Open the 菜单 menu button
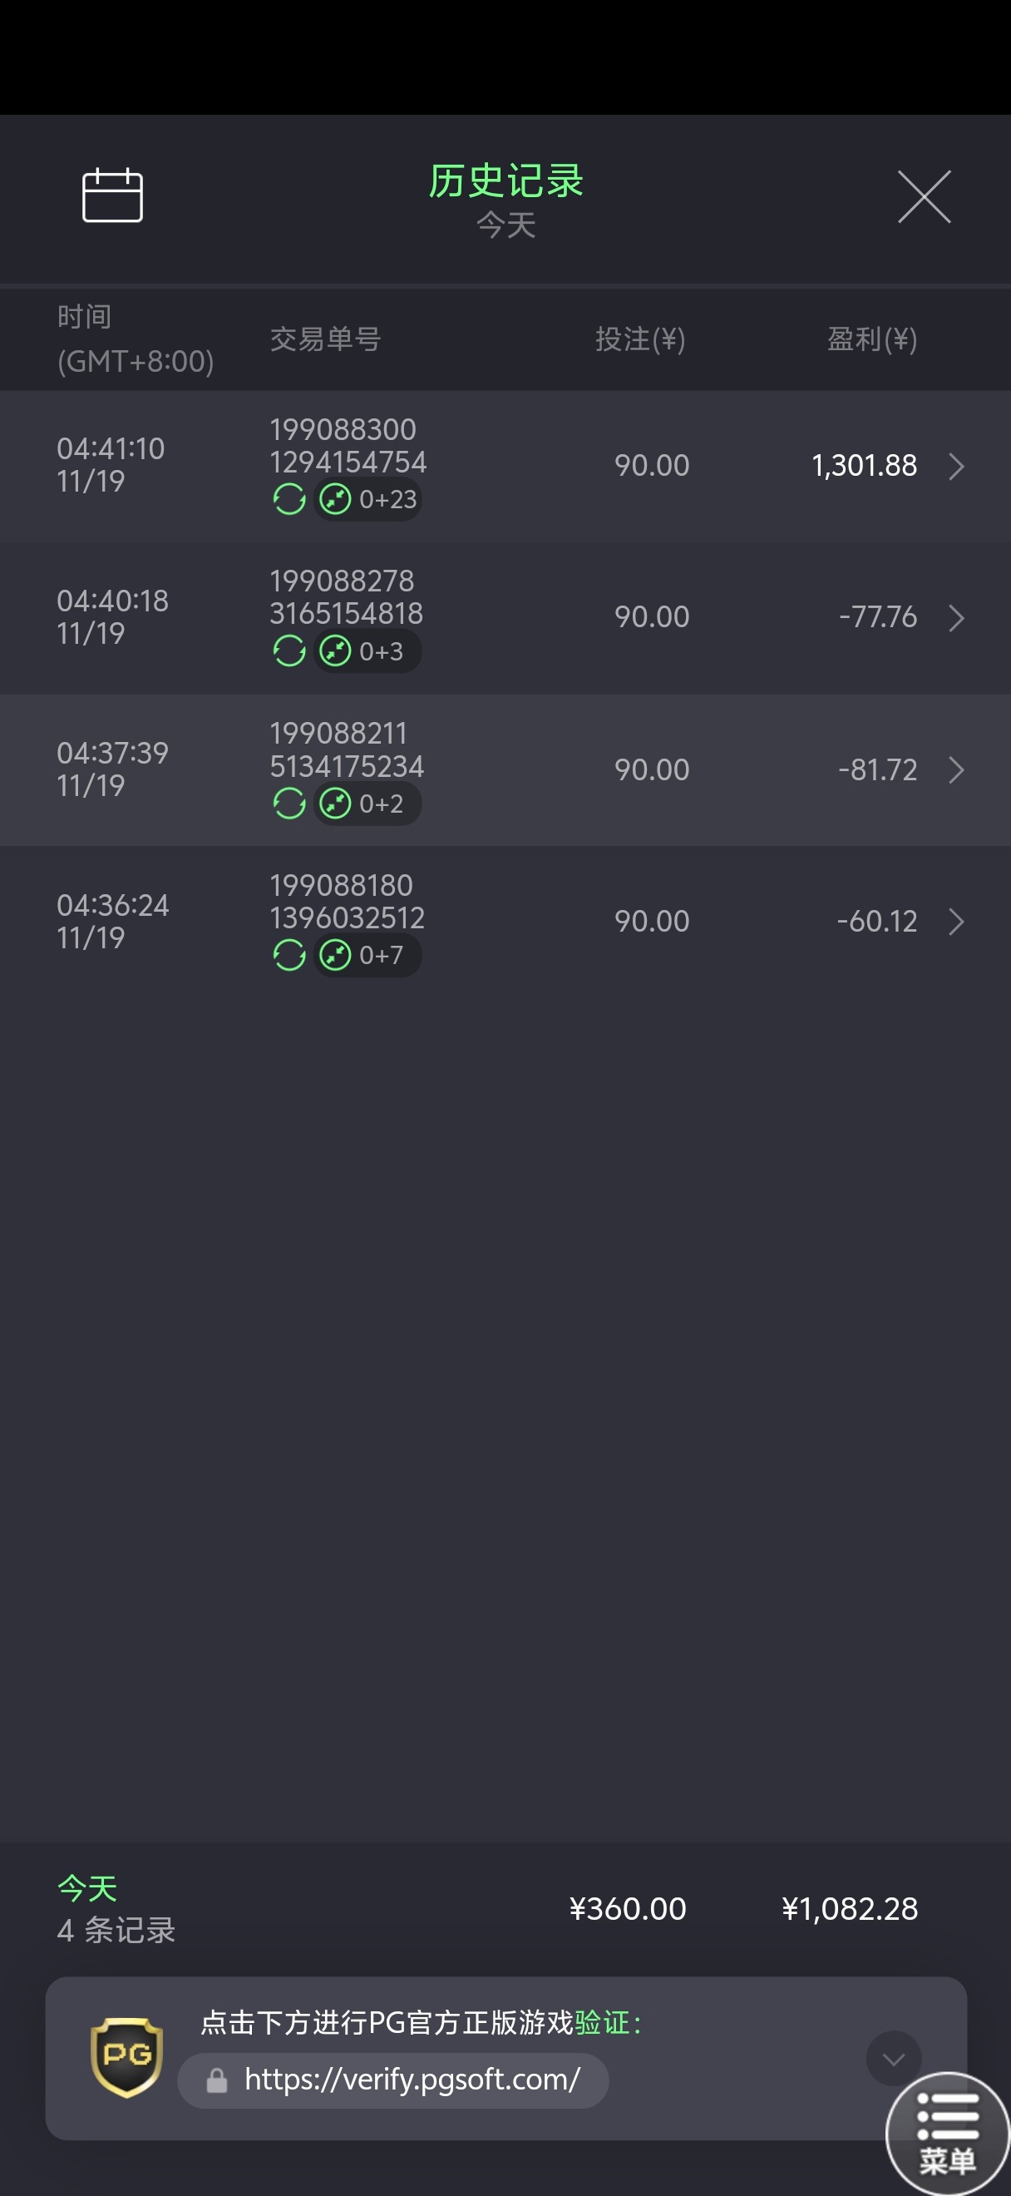 click(x=947, y=2134)
